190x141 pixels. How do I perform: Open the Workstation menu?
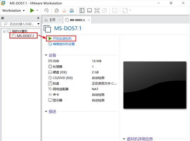[x=13, y=11]
